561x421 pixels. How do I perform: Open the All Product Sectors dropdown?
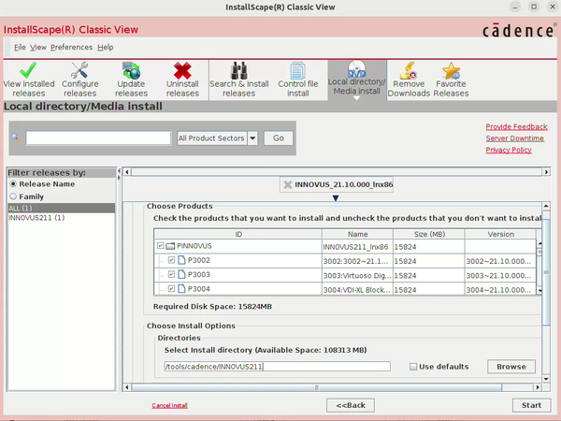point(217,138)
